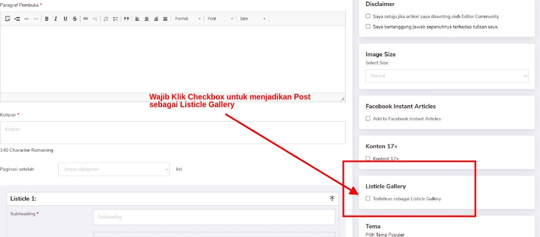Screen dimensions: 540x237
Task: Enable Terbitkan sebagai Listicle Gallery checkbox
Action: [x=368, y=199]
